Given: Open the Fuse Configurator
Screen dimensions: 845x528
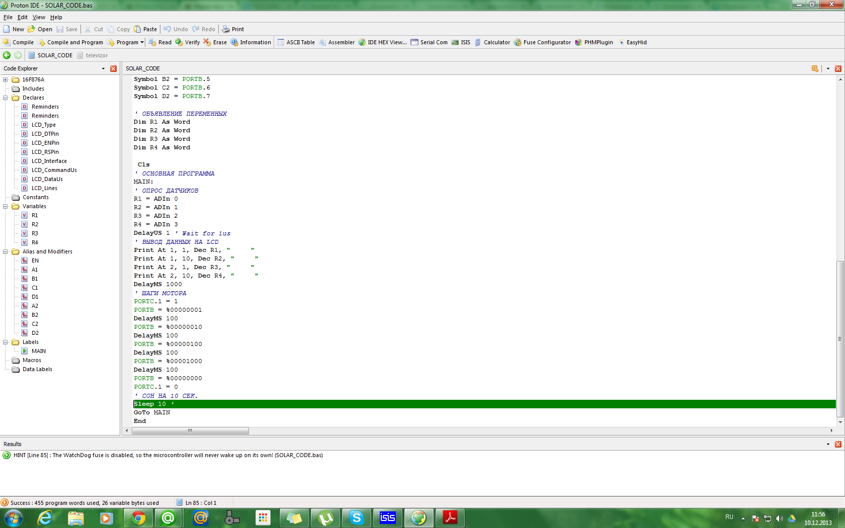Looking at the screenshot, I should [x=542, y=42].
